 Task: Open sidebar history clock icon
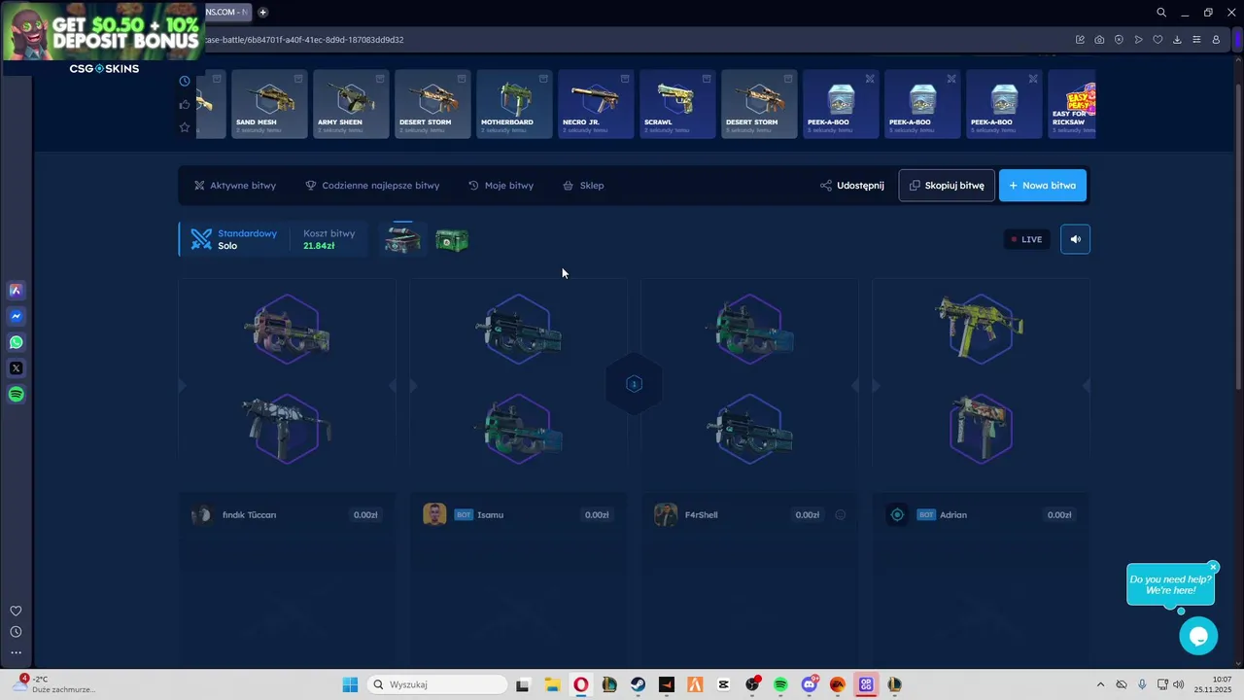point(16,632)
